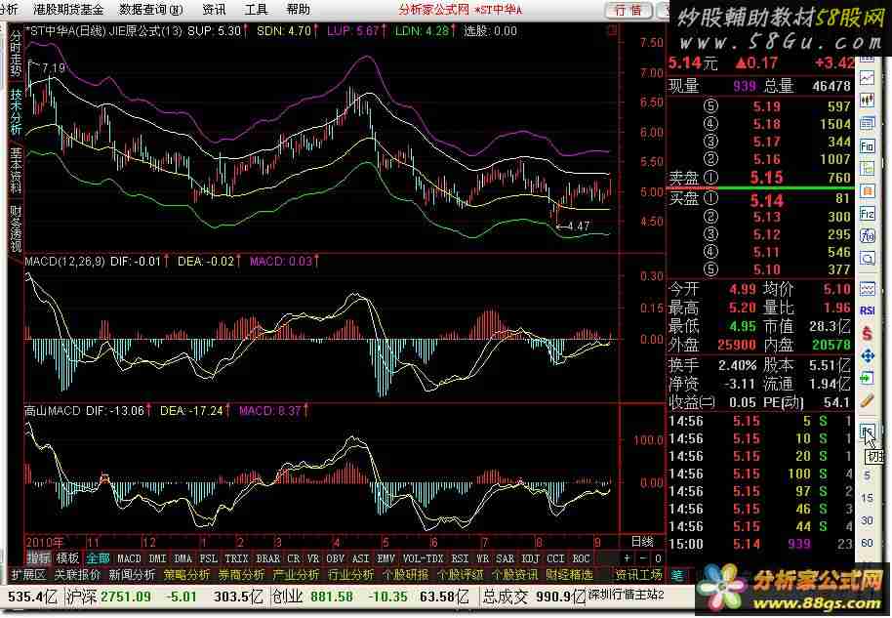
Task: Click buy price 5.14 at 买盘①
Action: click(x=766, y=200)
